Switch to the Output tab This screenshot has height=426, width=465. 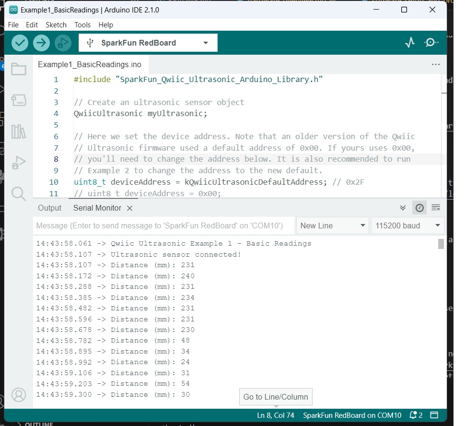coord(50,208)
